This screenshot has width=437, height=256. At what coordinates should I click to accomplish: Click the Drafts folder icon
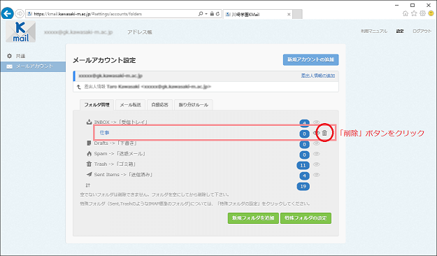click(x=89, y=143)
